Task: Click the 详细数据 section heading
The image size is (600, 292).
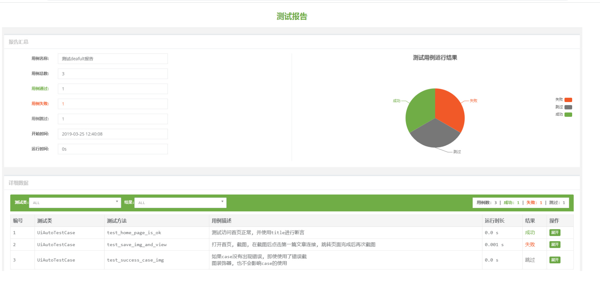Action: click(18, 183)
